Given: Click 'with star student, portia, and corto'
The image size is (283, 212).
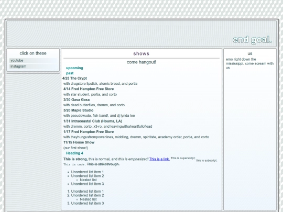Looking at the screenshot, I should click(90, 94).
